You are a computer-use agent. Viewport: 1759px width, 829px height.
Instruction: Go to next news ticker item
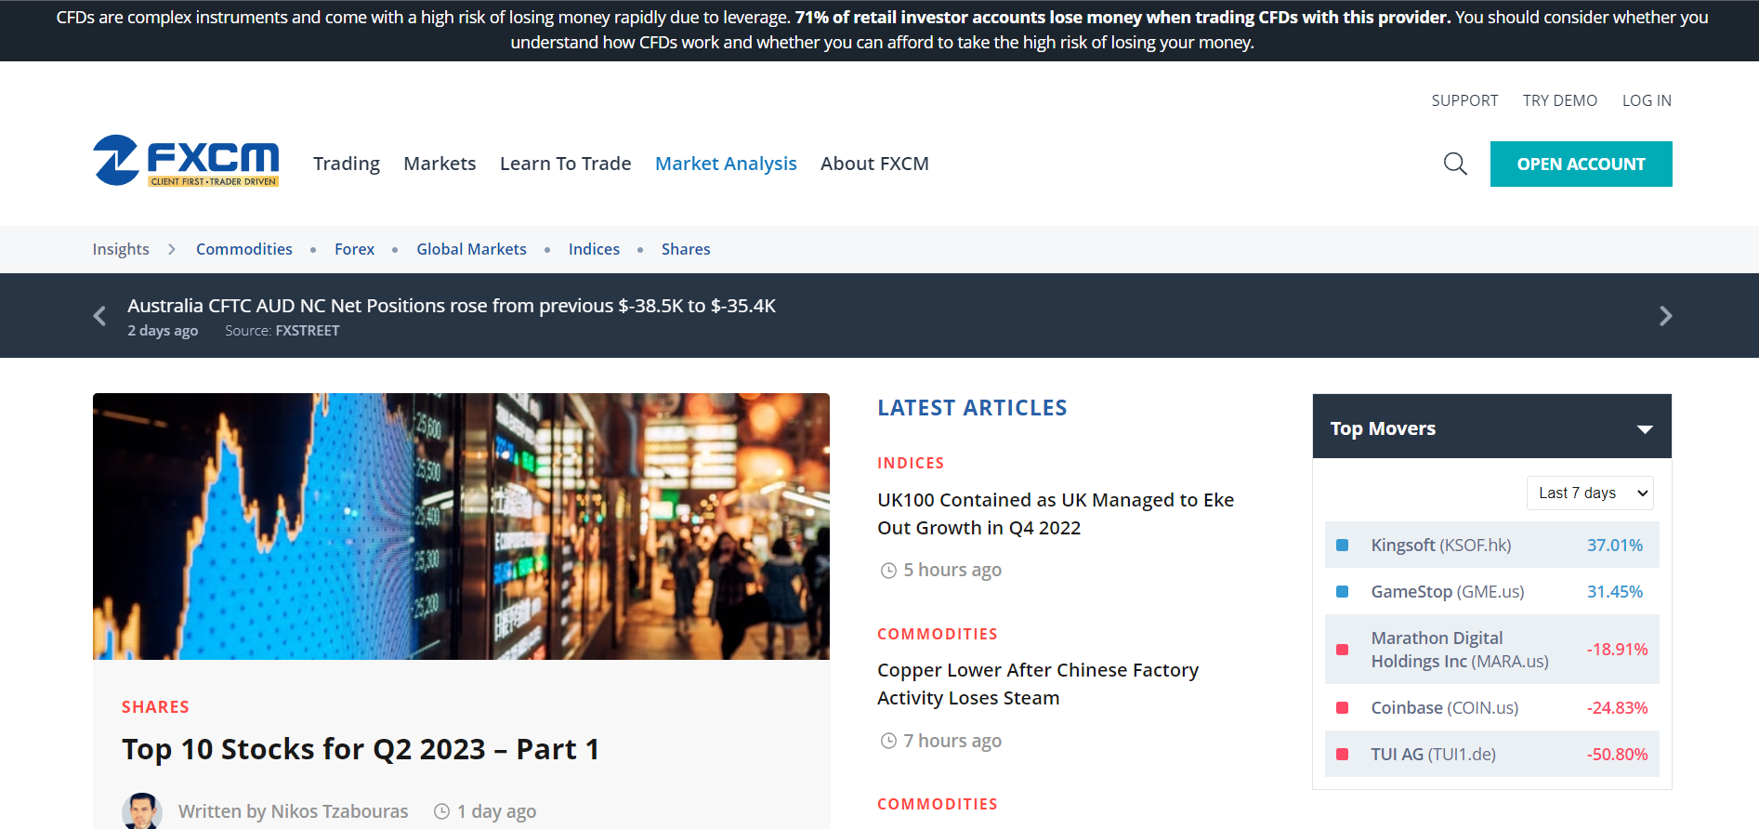pos(1665,316)
